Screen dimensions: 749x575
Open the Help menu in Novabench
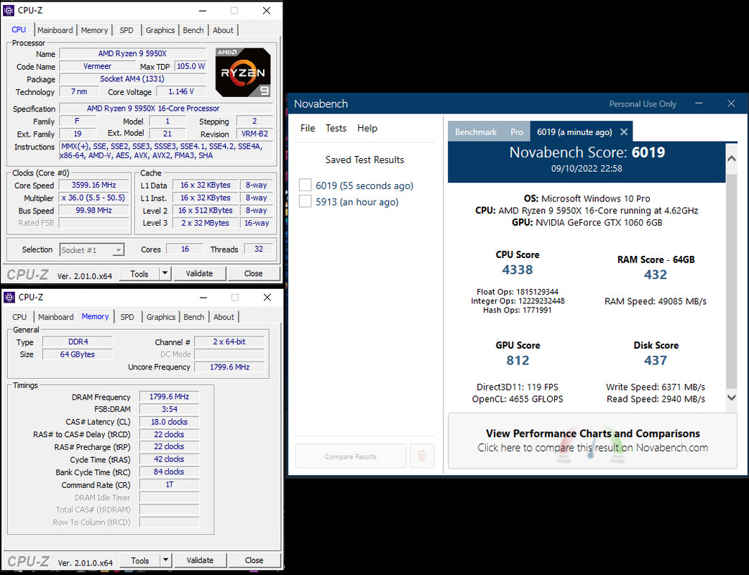point(367,128)
